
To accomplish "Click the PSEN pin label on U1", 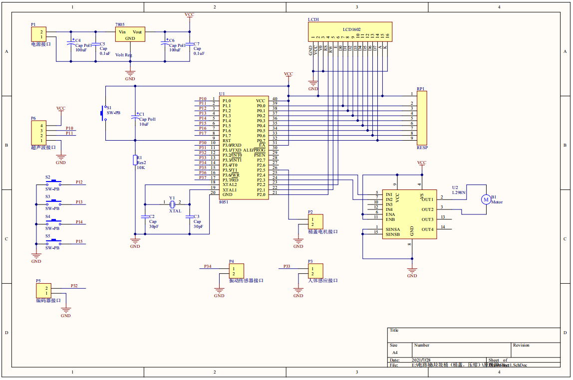I will pyautogui.click(x=260, y=155).
